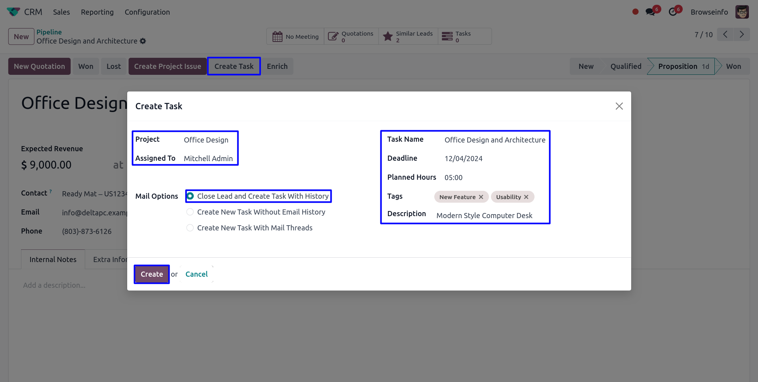Open the activities clock icon

(673, 12)
